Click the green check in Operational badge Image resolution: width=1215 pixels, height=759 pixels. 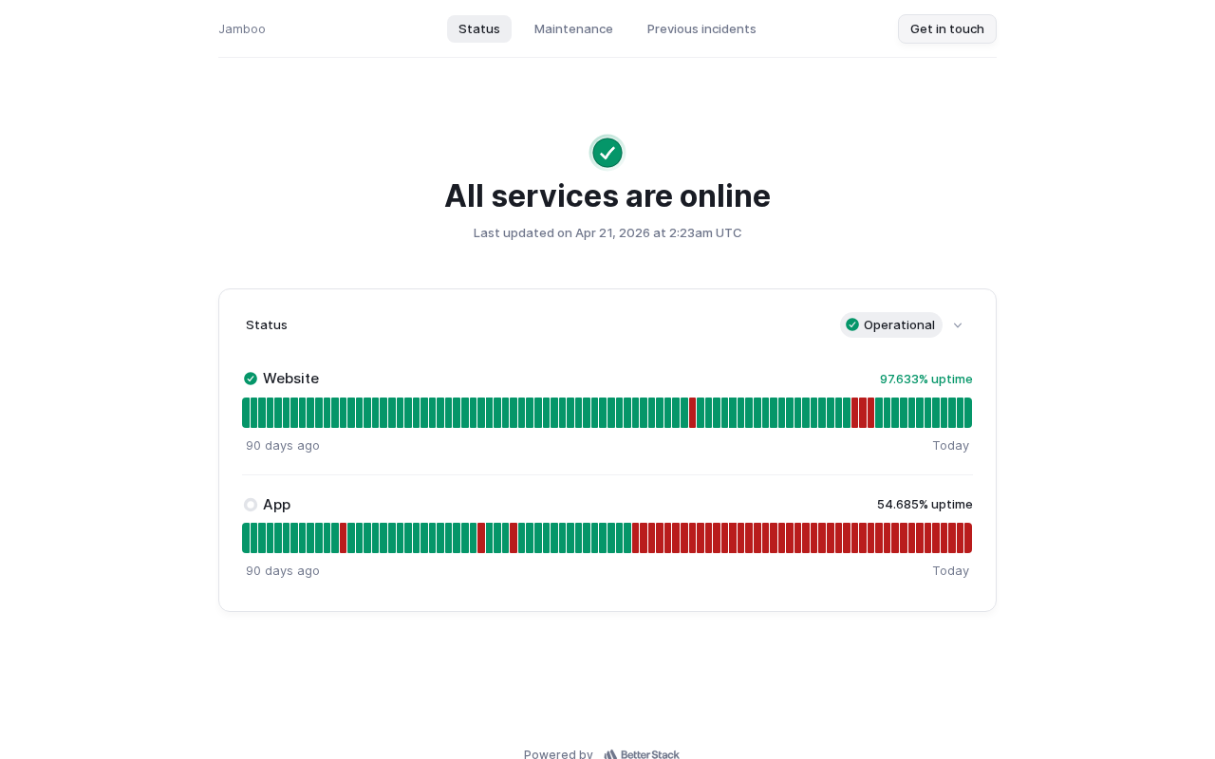[852, 324]
